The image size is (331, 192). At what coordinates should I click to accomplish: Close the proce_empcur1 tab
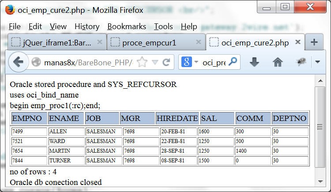(199, 42)
